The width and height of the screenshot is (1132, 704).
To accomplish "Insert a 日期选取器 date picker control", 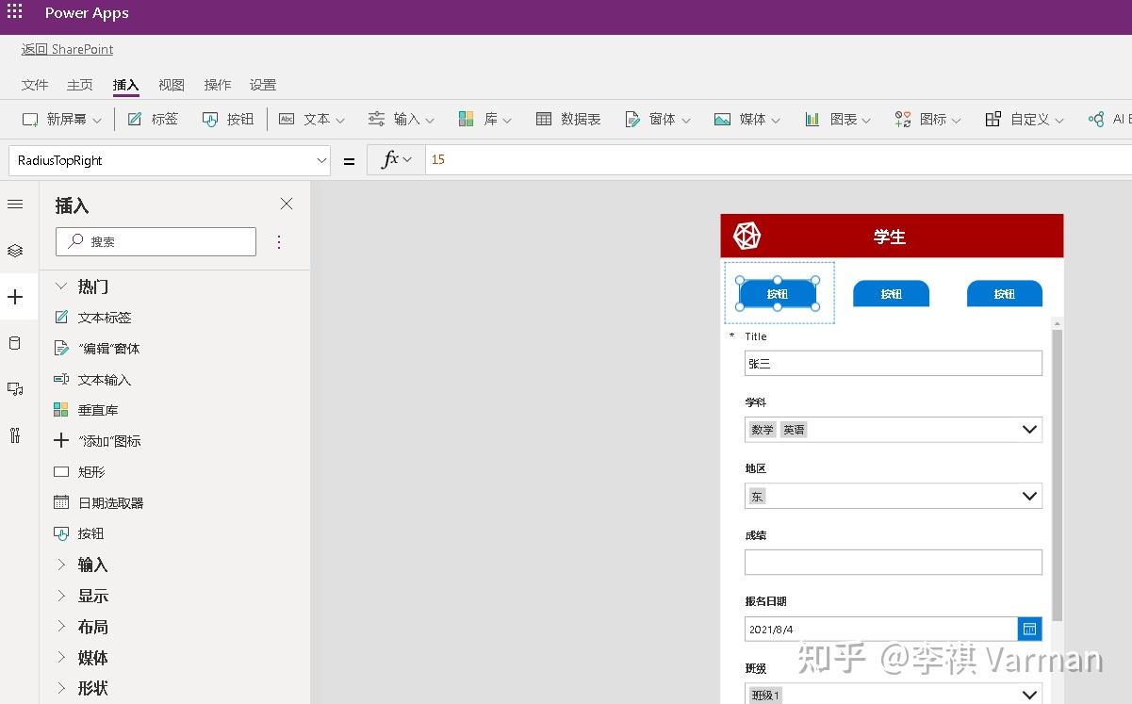I will click(x=111, y=502).
